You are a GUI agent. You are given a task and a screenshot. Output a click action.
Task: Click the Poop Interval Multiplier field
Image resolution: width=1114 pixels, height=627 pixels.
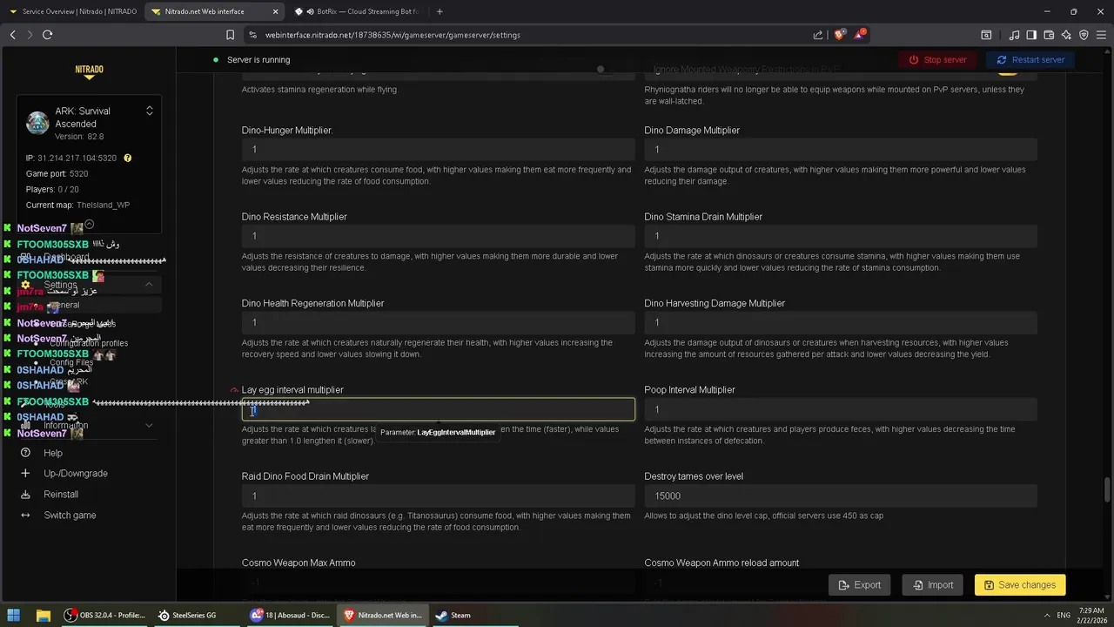[841, 409]
